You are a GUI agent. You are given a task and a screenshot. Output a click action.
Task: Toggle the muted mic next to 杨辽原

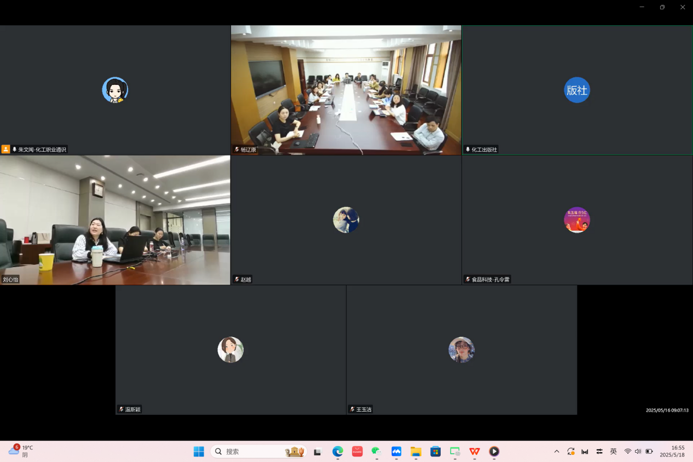coord(236,149)
